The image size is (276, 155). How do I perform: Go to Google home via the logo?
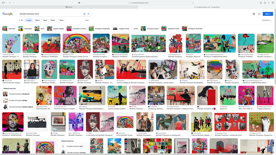(8, 14)
